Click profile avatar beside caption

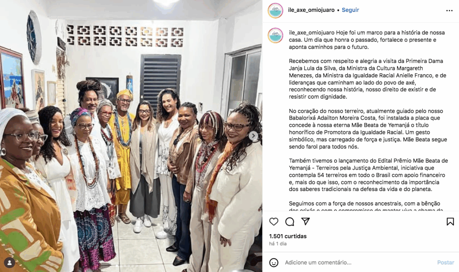pyautogui.click(x=275, y=35)
